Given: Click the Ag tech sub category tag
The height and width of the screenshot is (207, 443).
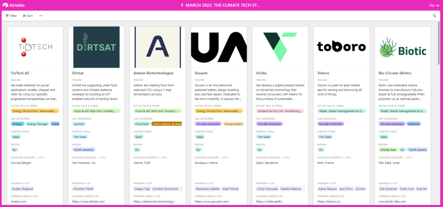Looking at the screenshot, I should click(x=79, y=124).
